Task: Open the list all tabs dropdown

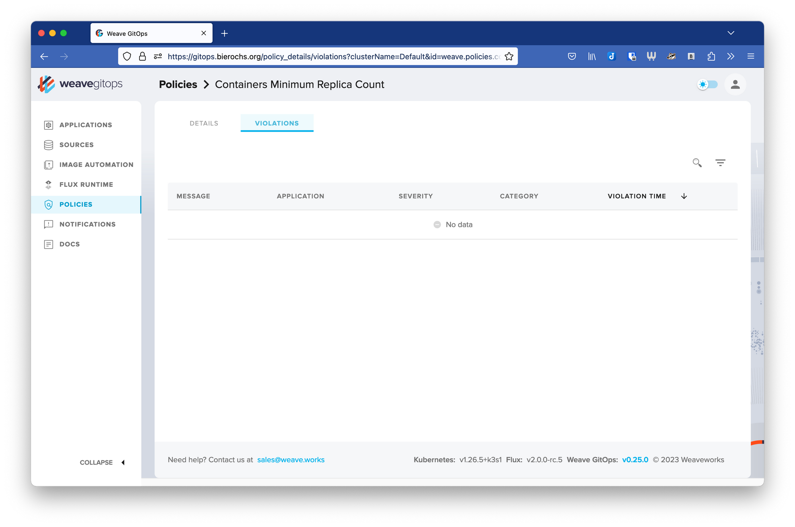Action: 731,33
